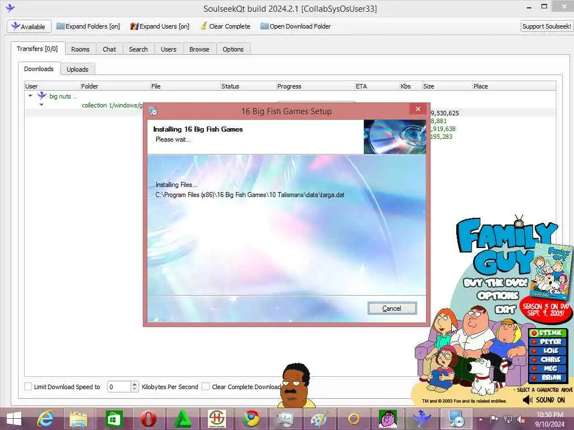
Task: Switch to the setup installer taskbar icon
Action: [x=456, y=419]
